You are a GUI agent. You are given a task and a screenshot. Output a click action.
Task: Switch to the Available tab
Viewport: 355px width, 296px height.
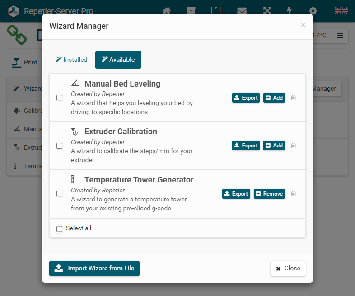(x=118, y=59)
